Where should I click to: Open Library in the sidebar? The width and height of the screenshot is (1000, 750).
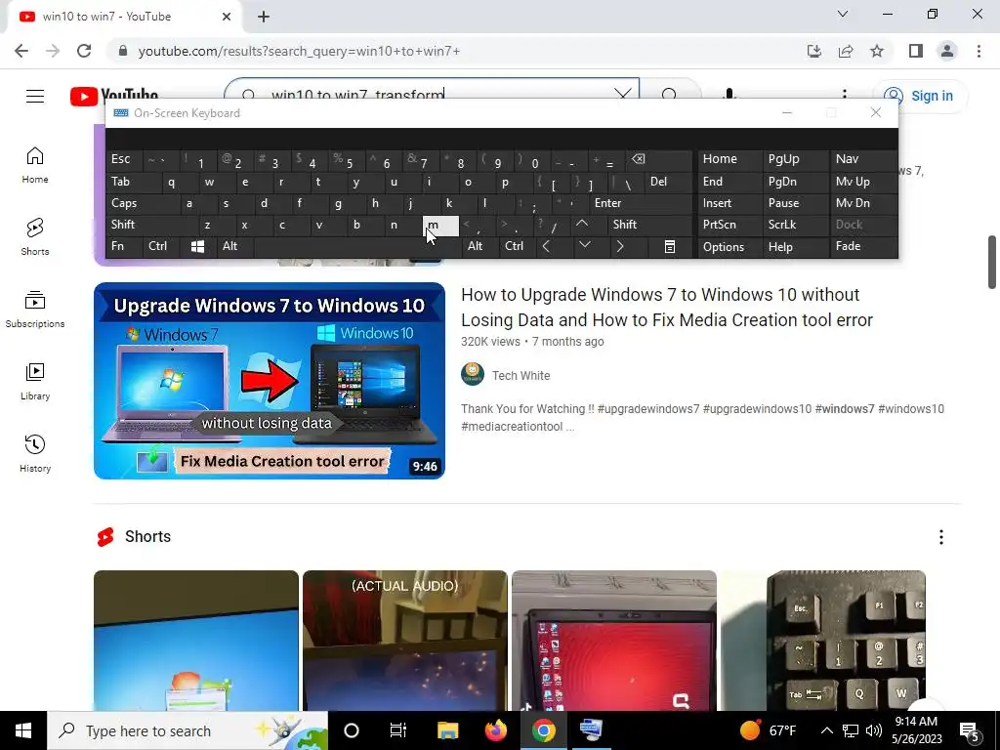(x=35, y=382)
